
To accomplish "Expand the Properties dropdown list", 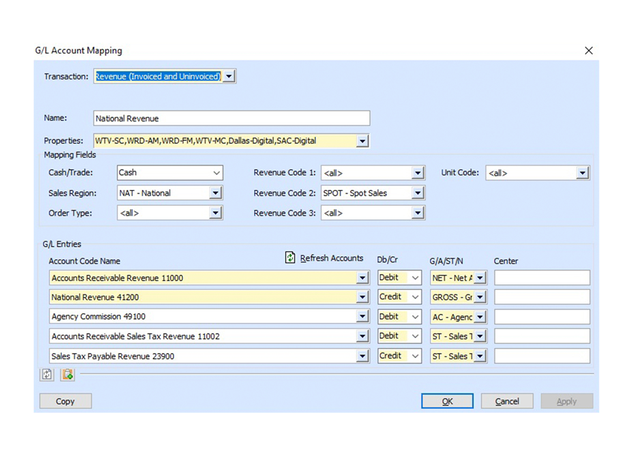I will (362, 141).
